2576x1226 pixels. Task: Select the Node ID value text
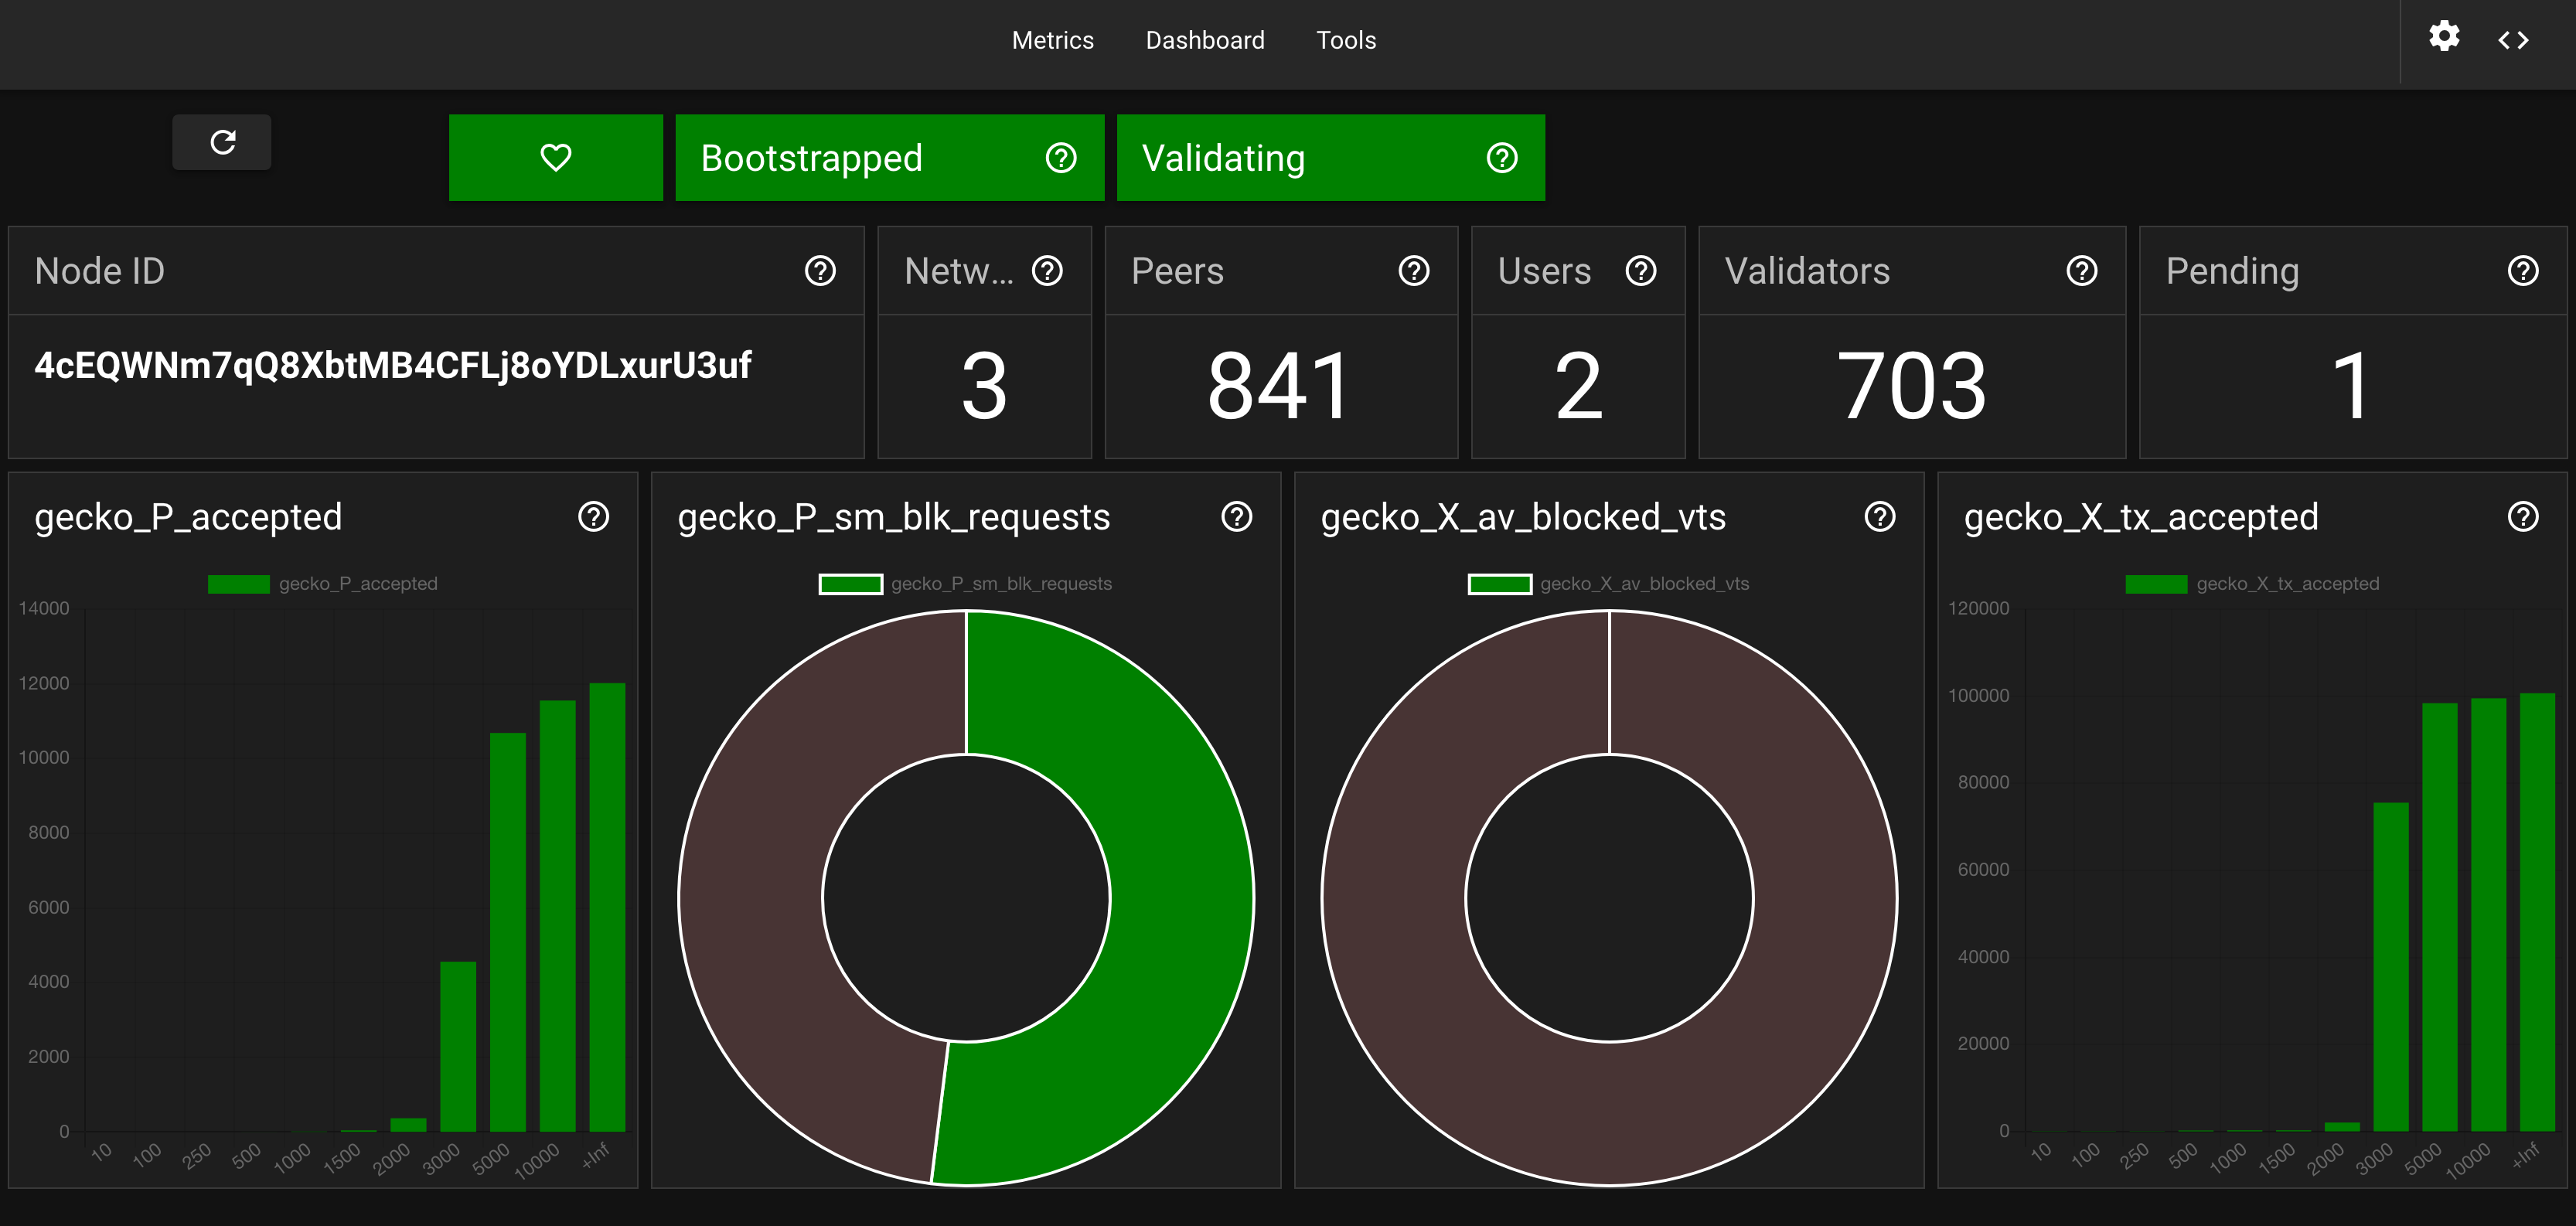[392, 366]
